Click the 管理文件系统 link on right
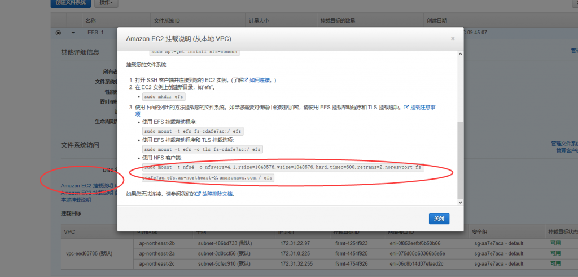The width and height of the screenshot is (578, 277). coord(564,144)
